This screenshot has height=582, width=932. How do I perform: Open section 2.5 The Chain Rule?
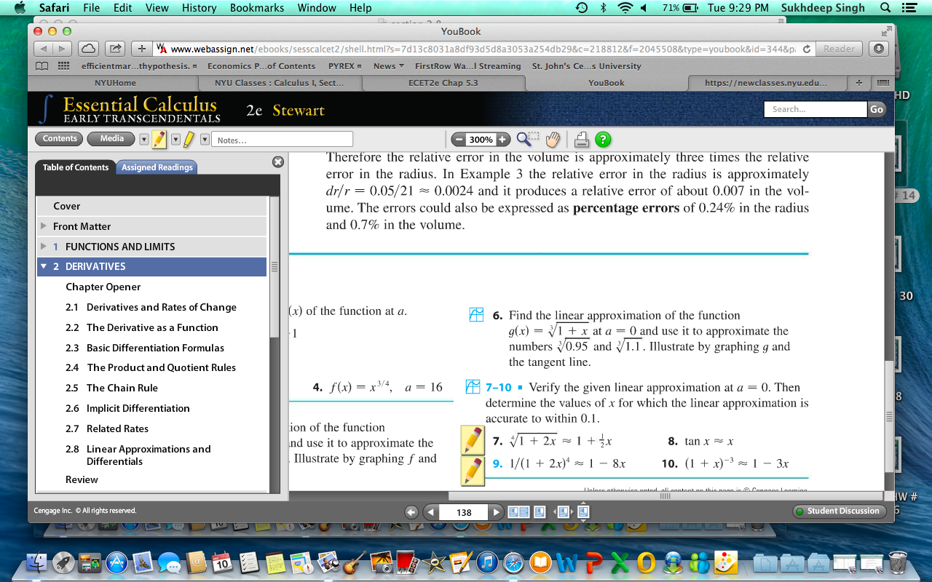click(112, 388)
